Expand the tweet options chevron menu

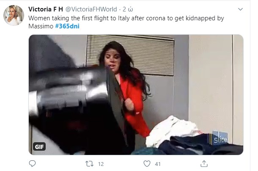point(240,9)
